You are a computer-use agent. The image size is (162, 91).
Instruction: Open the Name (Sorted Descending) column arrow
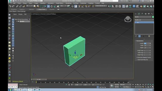29,19
